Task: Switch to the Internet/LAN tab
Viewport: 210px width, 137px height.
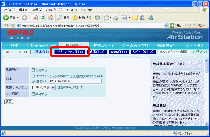Action: 43,46
